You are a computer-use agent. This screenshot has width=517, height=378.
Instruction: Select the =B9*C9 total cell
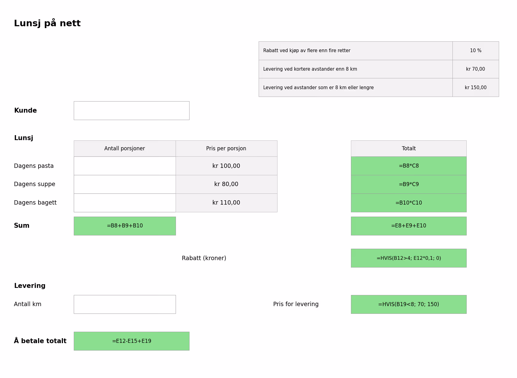[x=409, y=184]
